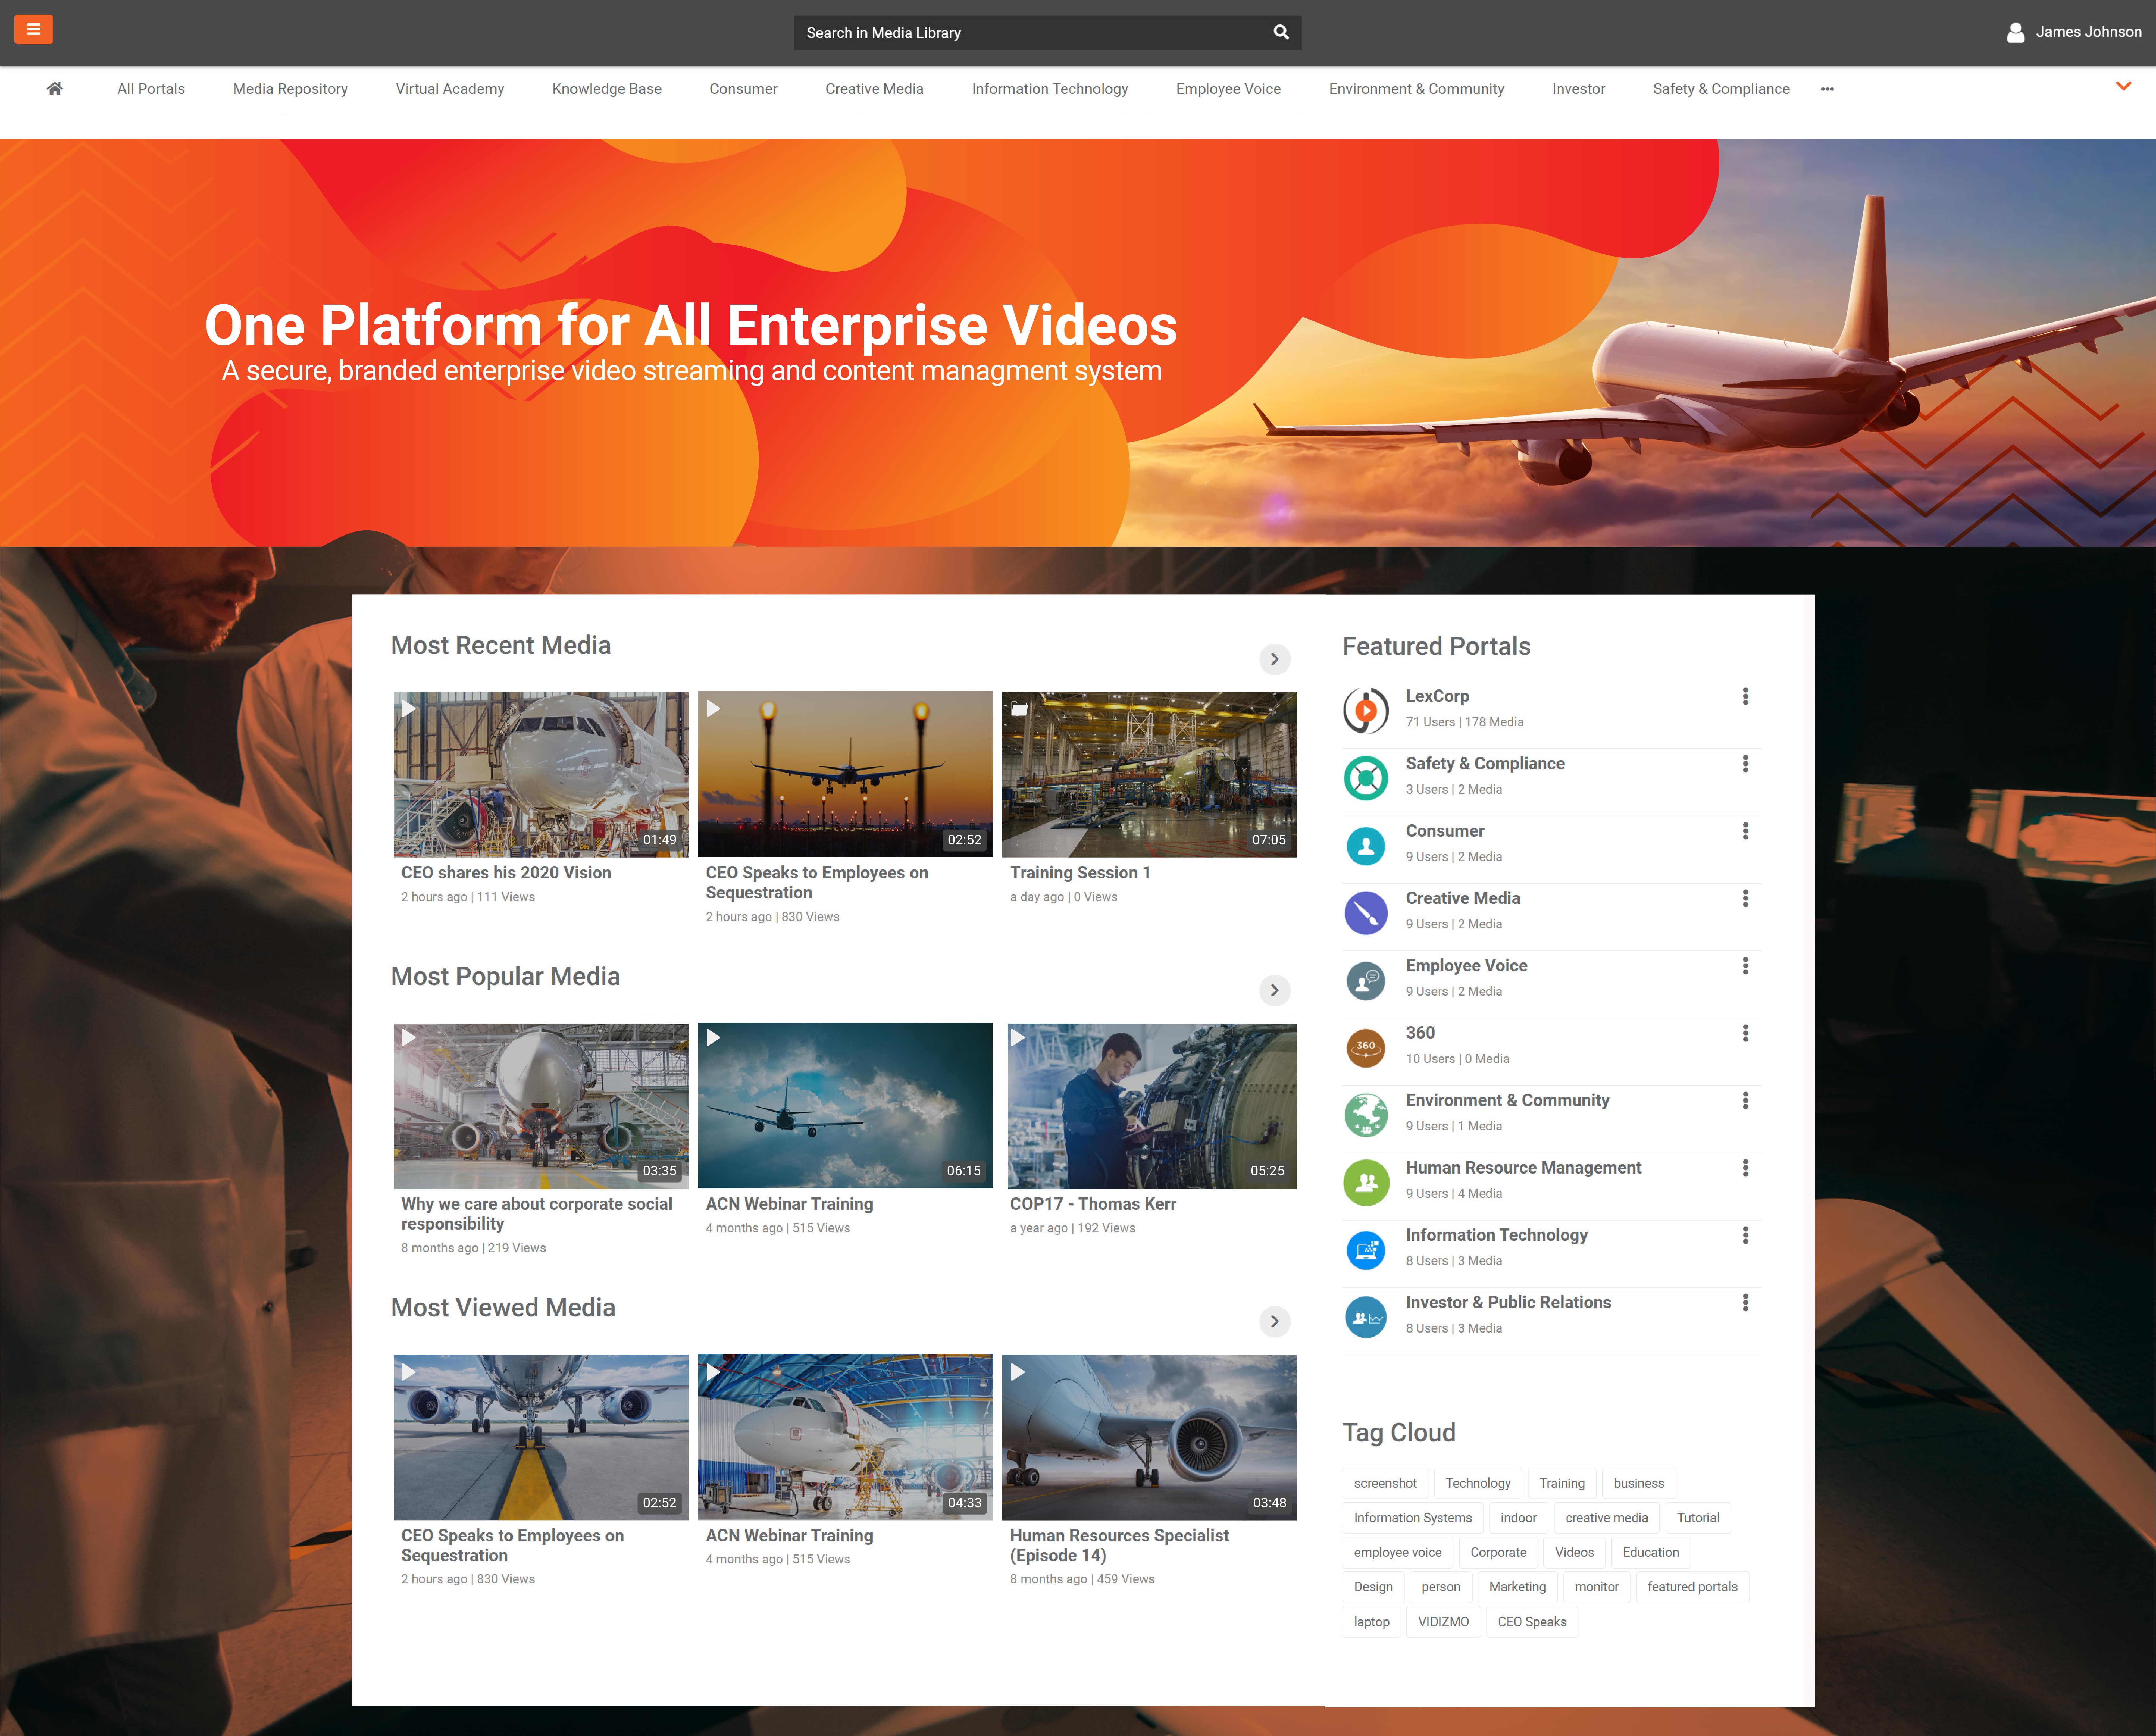Go to home via house icon
The height and width of the screenshot is (1736, 2156).
(x=55, y=89)
